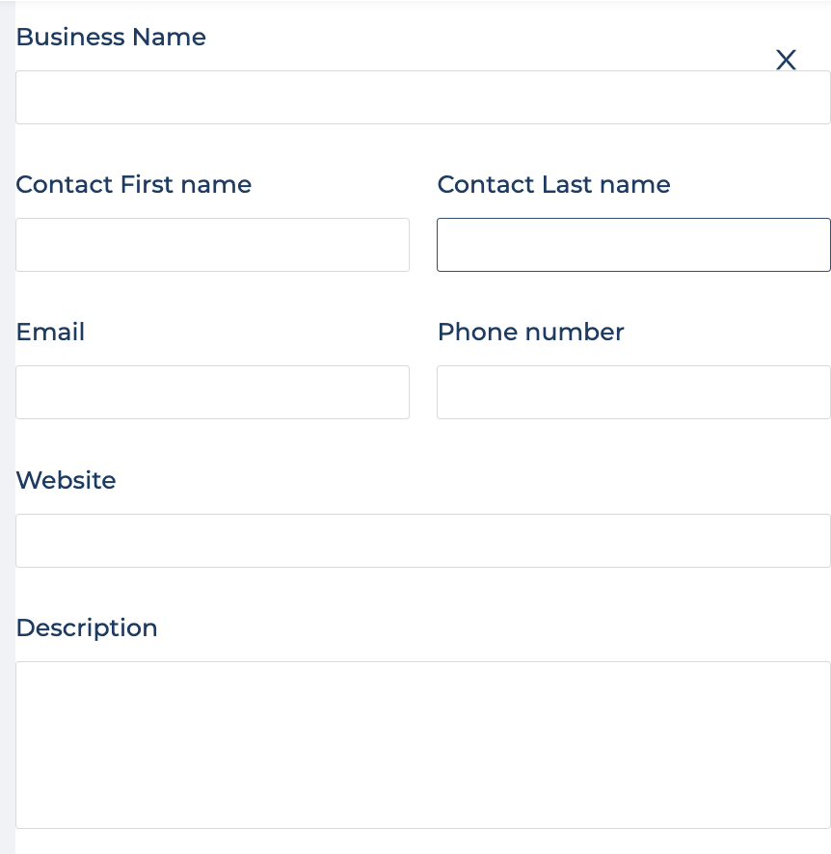Select the large multi-line Description box
831x854 pixels.
[x=423, y=745]
